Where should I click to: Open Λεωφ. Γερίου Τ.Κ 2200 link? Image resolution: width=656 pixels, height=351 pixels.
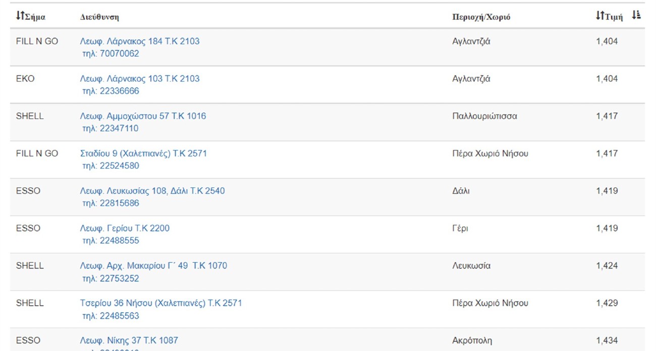click(x=125, y=228)
